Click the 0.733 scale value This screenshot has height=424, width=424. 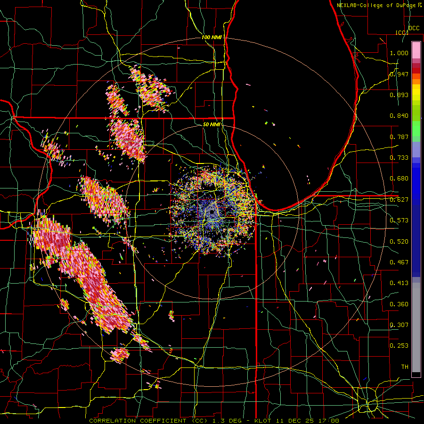tap(399, 158)
